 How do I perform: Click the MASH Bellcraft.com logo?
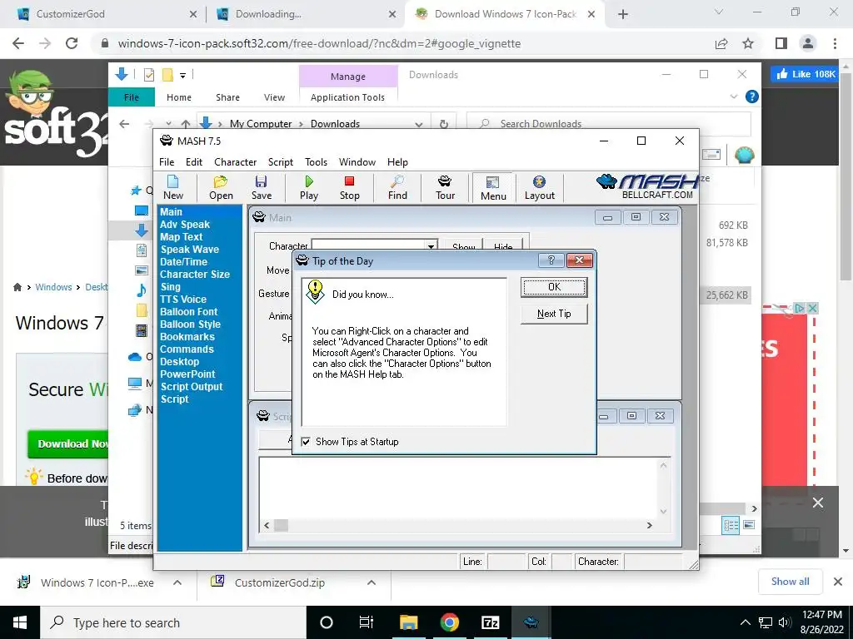click(647, 187)
